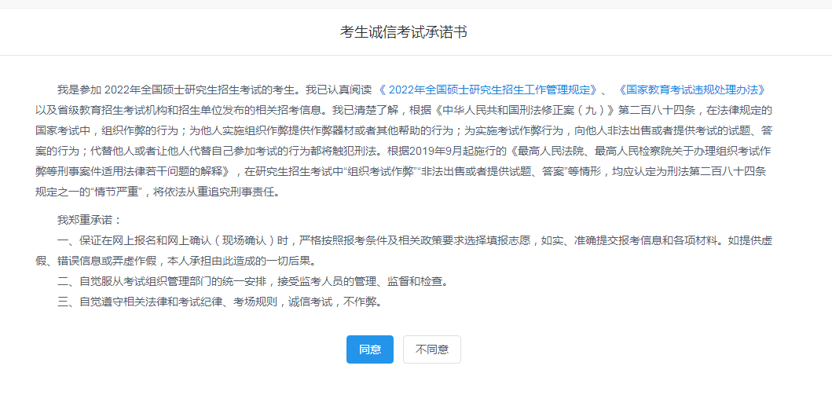Click the quoted phrase “组织考试作弊”

coord(378,172)
